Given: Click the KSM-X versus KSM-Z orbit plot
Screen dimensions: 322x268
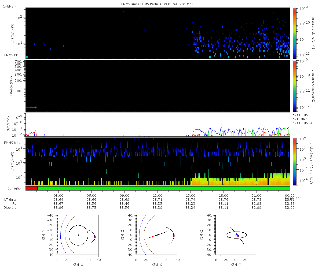Looking at the screenshot, I should (x=157, y=235).
